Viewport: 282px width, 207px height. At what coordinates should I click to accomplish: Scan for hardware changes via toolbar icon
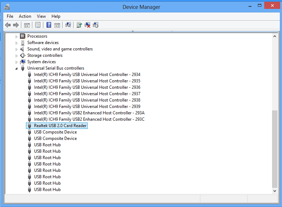point(68,25)
